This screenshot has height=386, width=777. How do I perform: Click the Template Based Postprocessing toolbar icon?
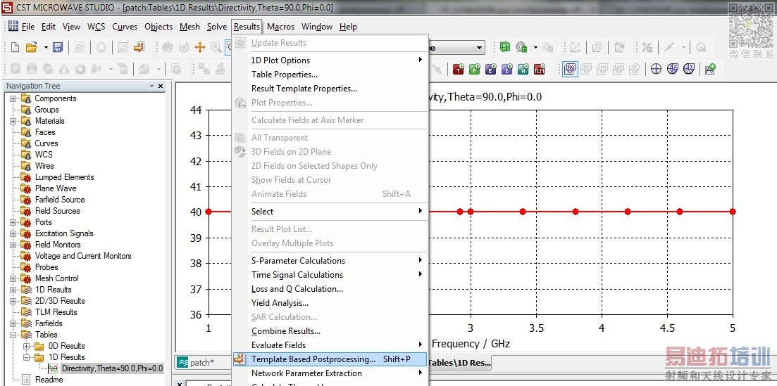(138, 48)
